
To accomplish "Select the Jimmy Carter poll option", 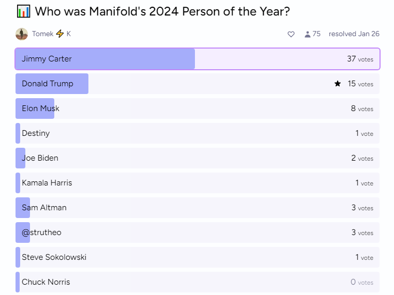I will (x=198, y=59).
